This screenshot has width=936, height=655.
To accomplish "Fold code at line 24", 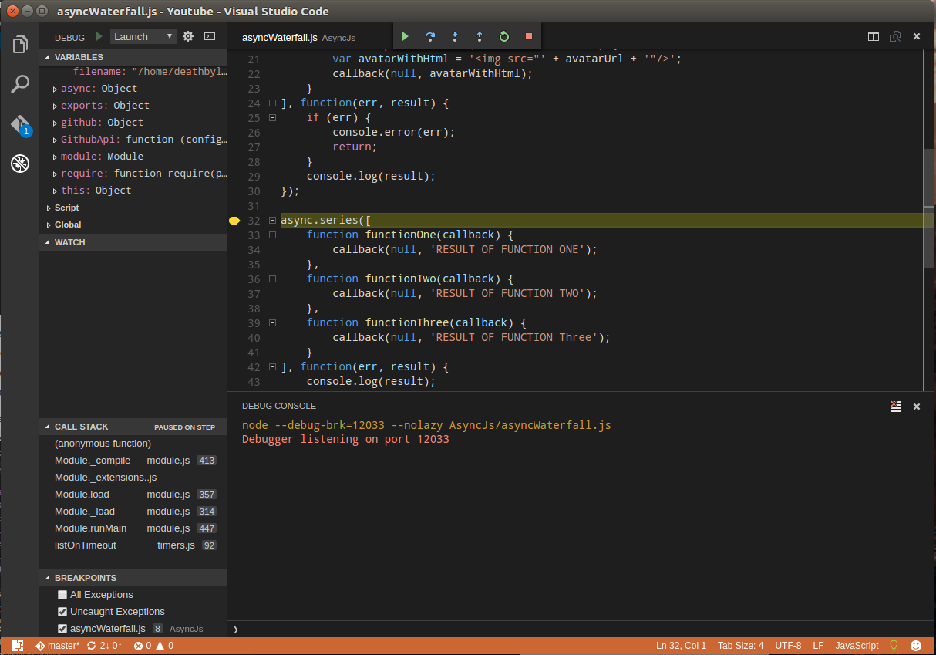I will point(272,103).
